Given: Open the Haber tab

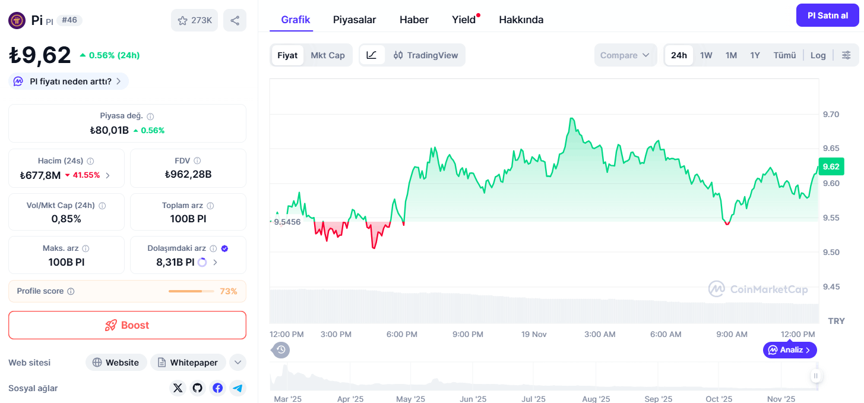Looking at the screenshot, I should pyautogui.click(x=414, y=20).
